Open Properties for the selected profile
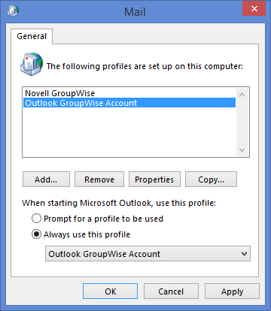The image size is (271, 311). (154, 180)
